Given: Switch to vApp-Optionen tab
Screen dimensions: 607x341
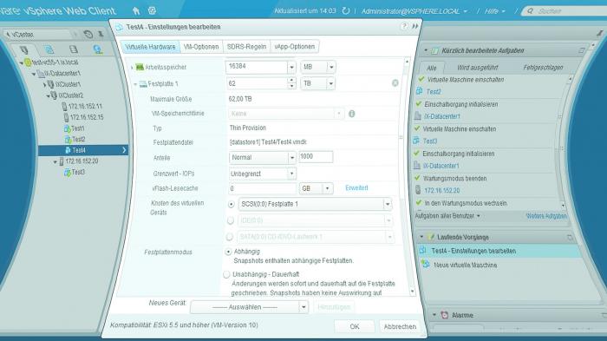Looking at the screenshot, I should click(x=295, y=47).
